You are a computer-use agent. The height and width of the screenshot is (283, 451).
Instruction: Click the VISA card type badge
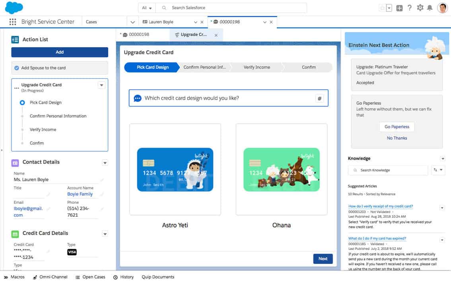[72, 252]
